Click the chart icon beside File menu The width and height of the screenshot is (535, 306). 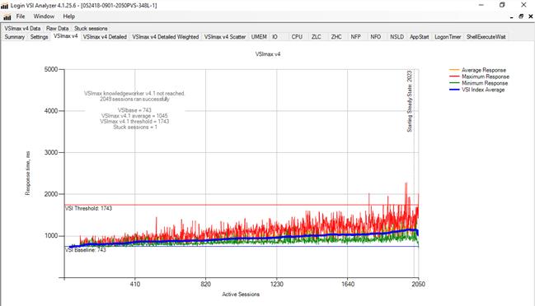click(7, 16)
